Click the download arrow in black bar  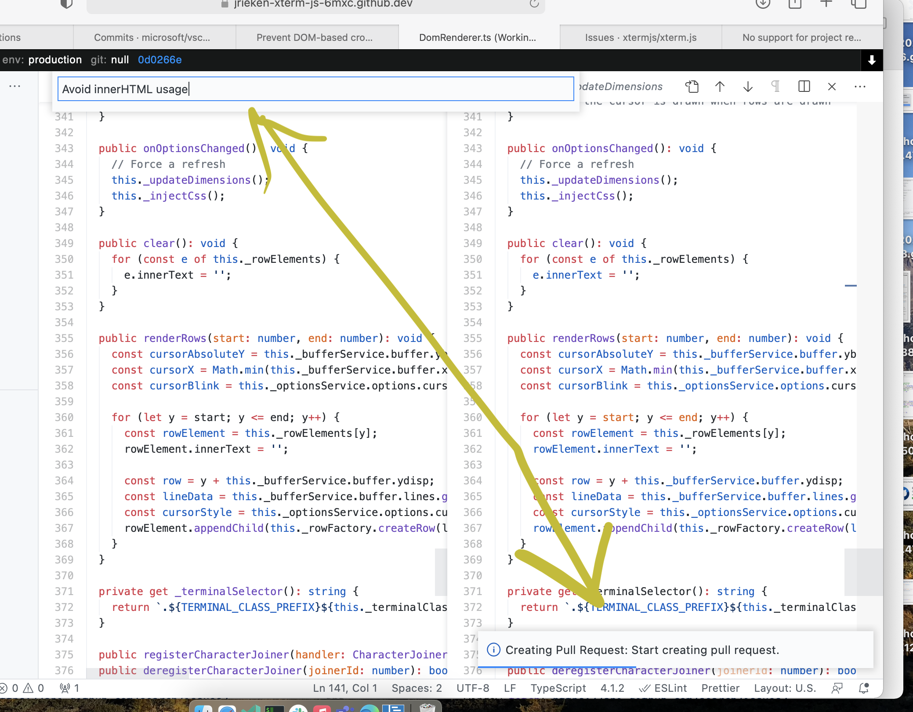coord(872,60)
